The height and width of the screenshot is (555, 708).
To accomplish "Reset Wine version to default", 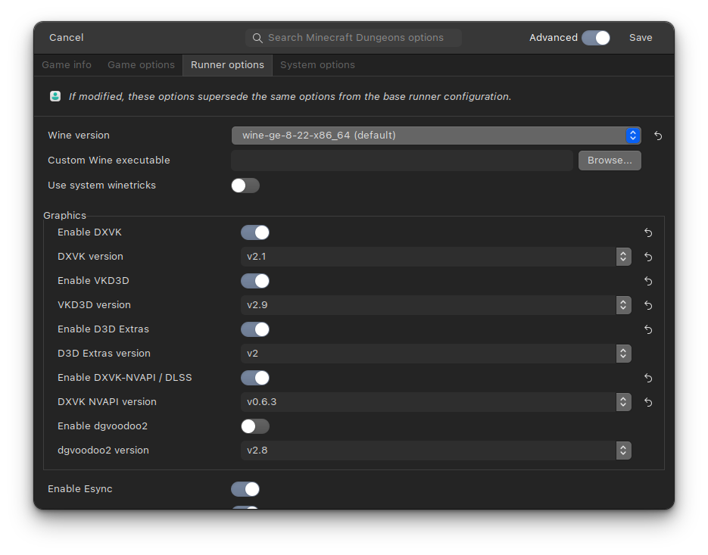I will coord(658,136).
